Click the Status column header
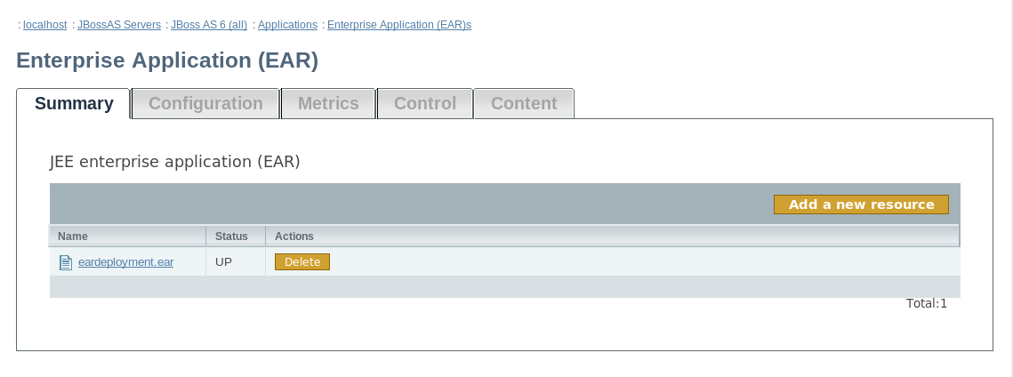The width and height of the screenshot is (1013, 377). [231, 237]
